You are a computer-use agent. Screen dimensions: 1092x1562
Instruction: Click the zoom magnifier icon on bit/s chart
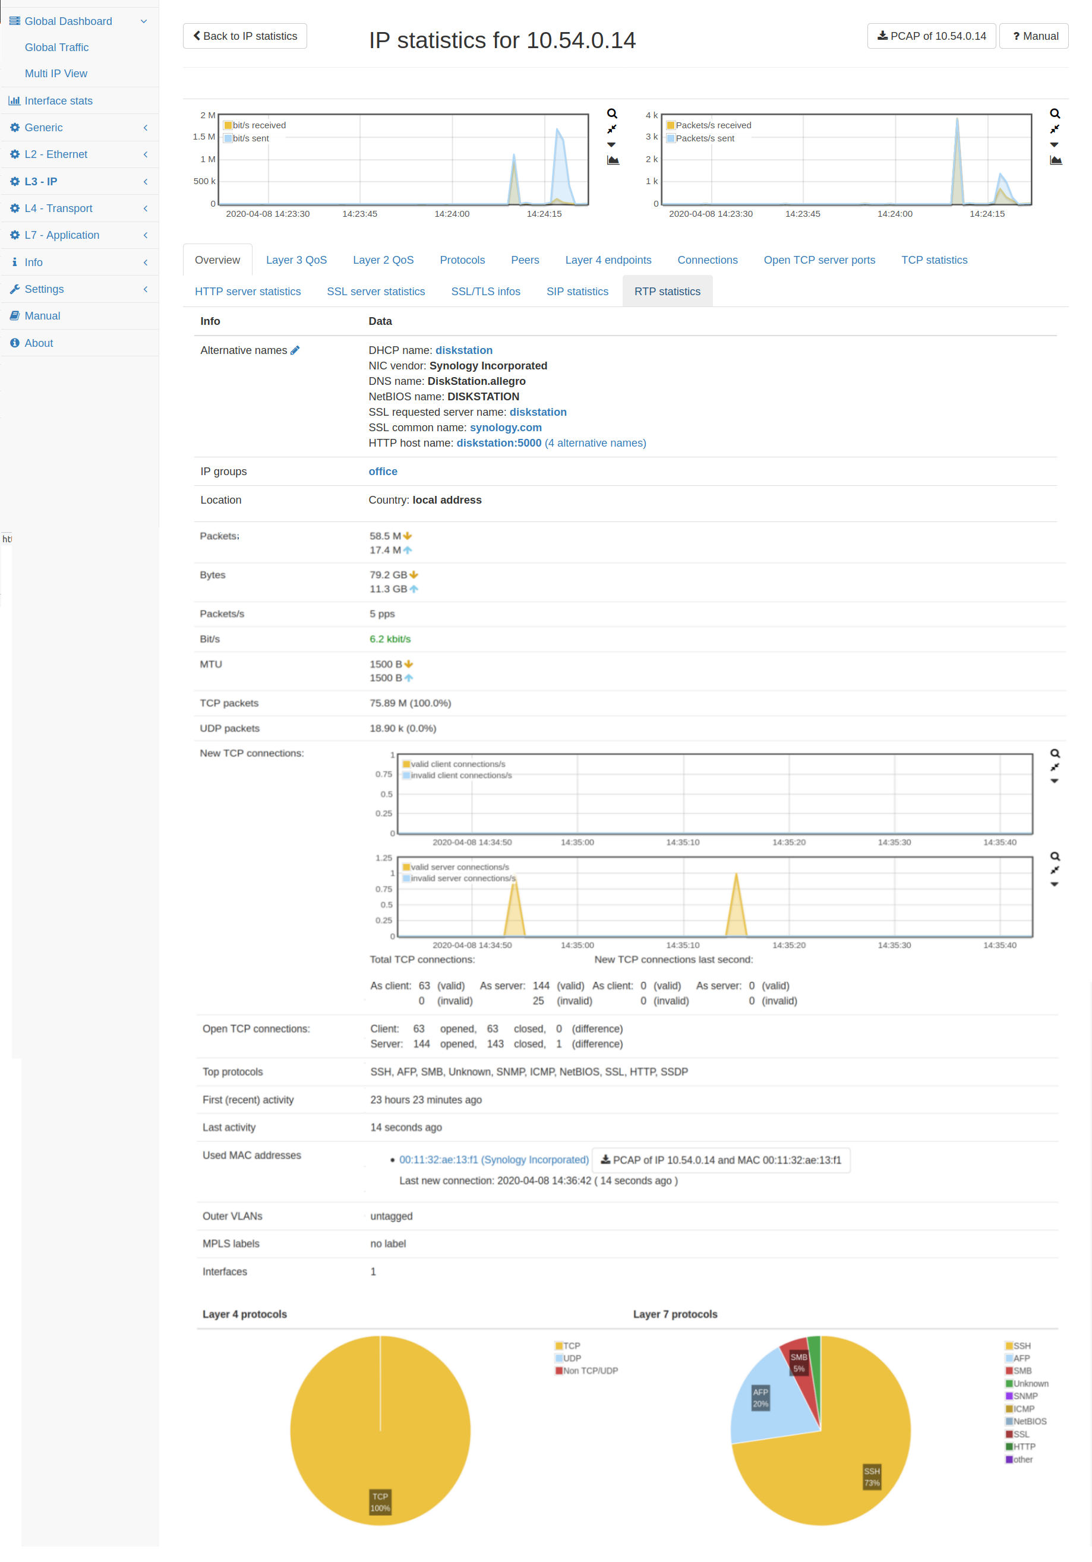[x=612, y=113]
